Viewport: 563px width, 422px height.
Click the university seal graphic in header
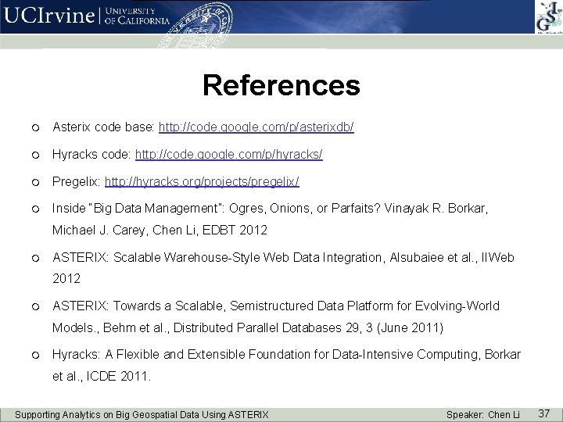[x=195, y=25]
